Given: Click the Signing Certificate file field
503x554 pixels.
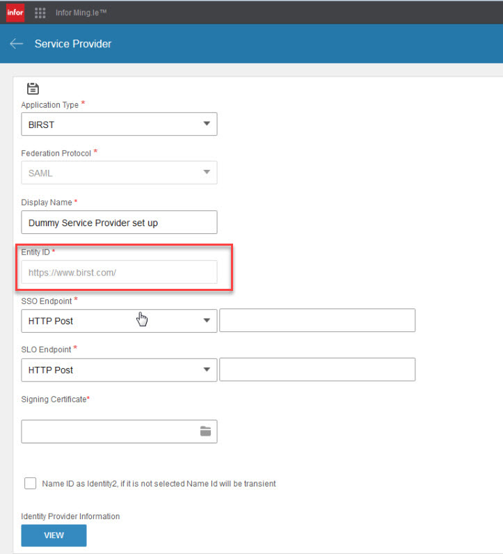Looking at the screenshot, I should [x=119, y=432].
